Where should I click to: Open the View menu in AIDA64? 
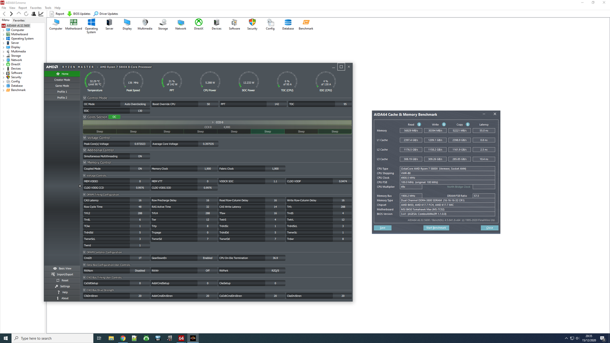point(12,8)
